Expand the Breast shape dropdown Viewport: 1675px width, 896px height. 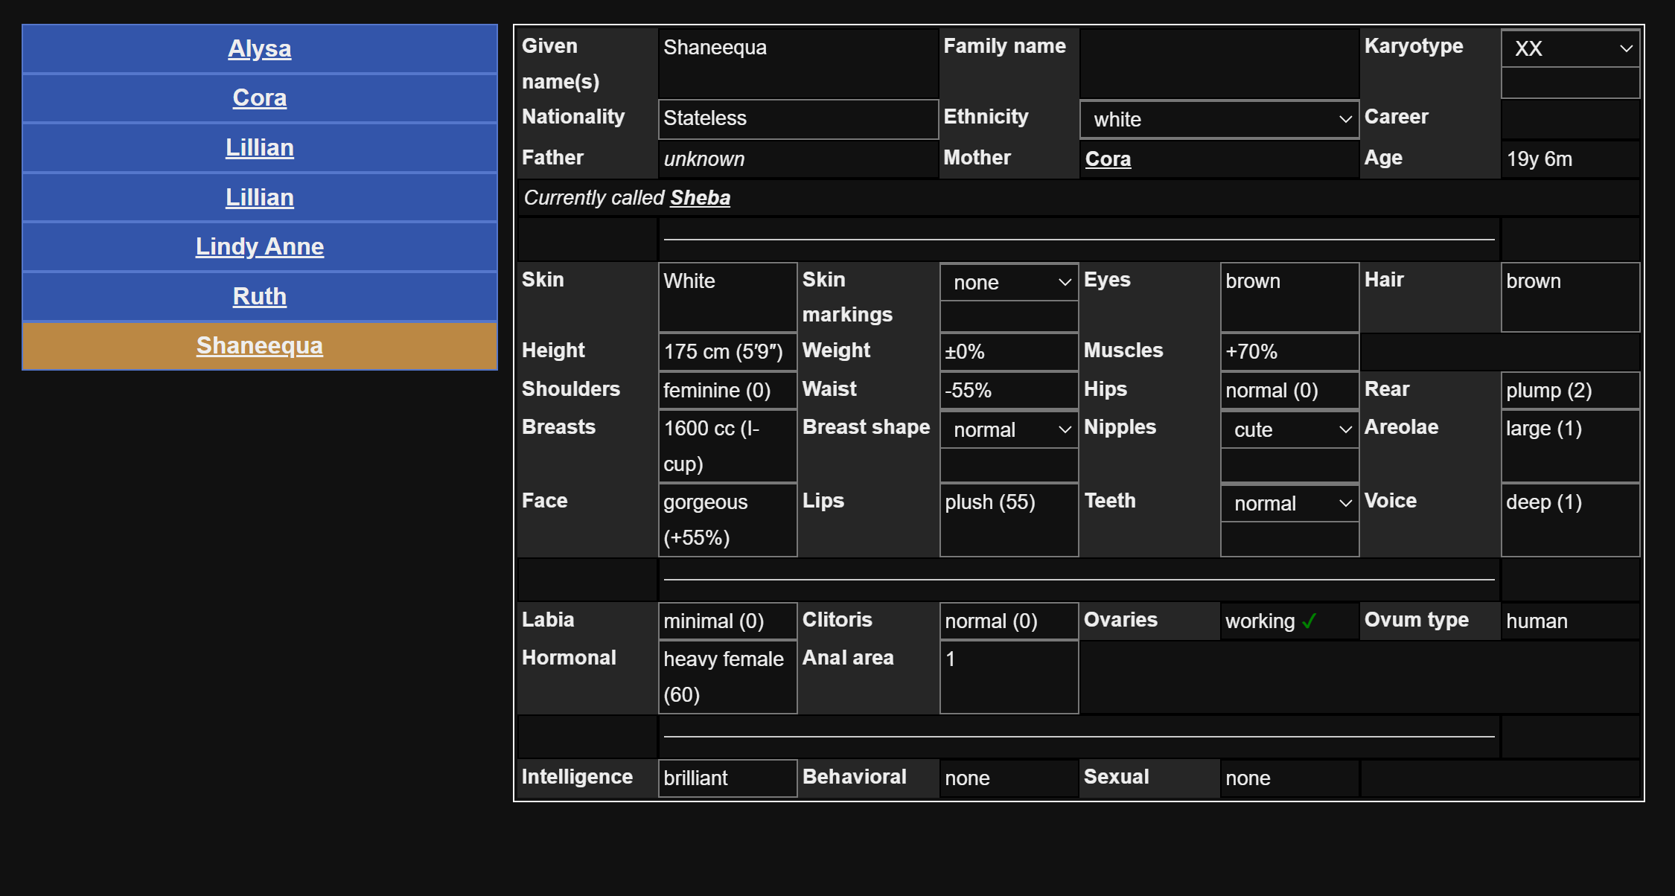pyautogui.click(x=1009, y=429)
